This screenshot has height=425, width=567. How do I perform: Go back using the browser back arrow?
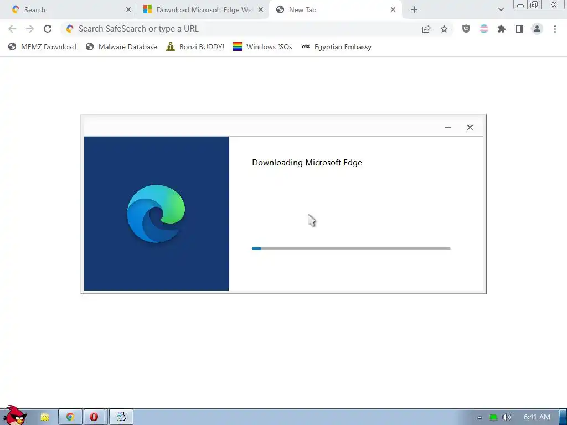point(12,29)
